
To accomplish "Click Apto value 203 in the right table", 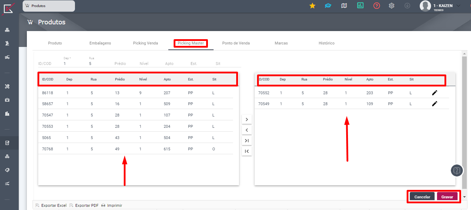I will pos(370,93).
